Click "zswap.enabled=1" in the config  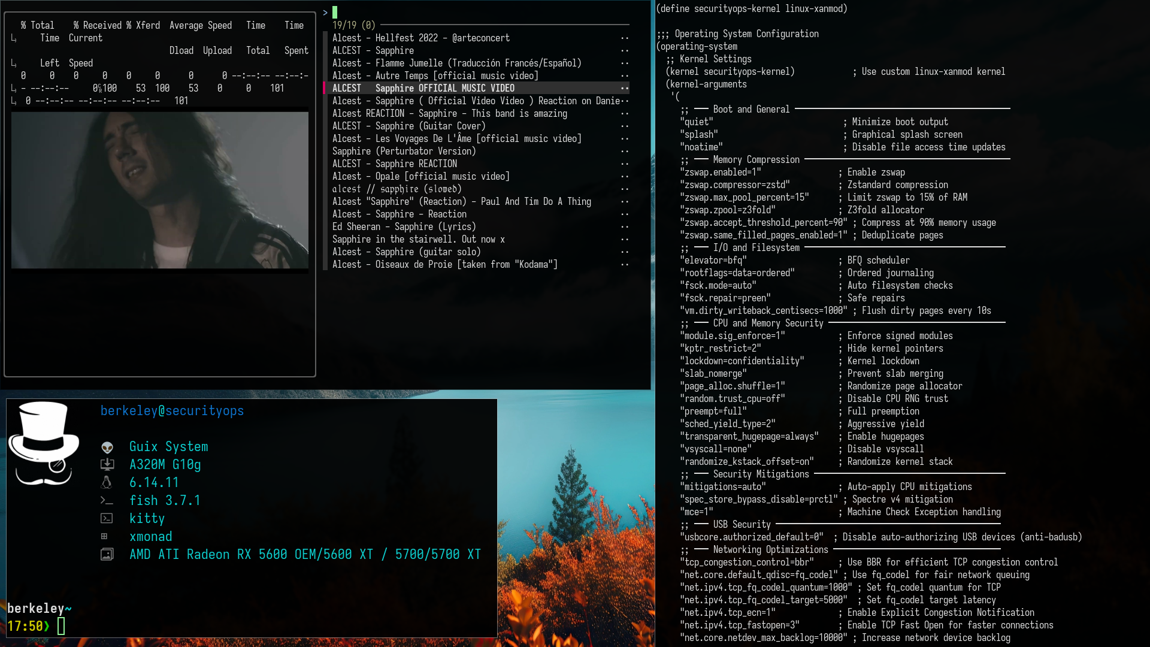click(x=721, y=172)
